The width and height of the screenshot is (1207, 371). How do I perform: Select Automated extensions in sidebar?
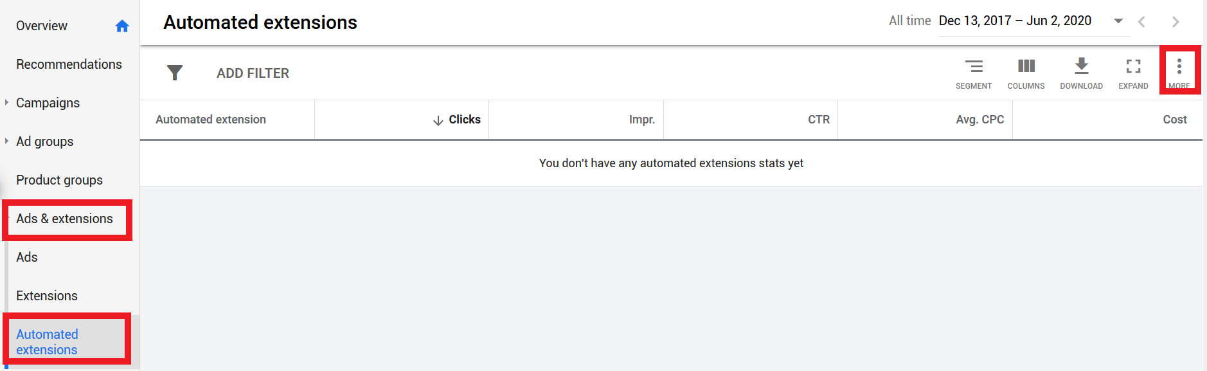click(x=47, y=342)
